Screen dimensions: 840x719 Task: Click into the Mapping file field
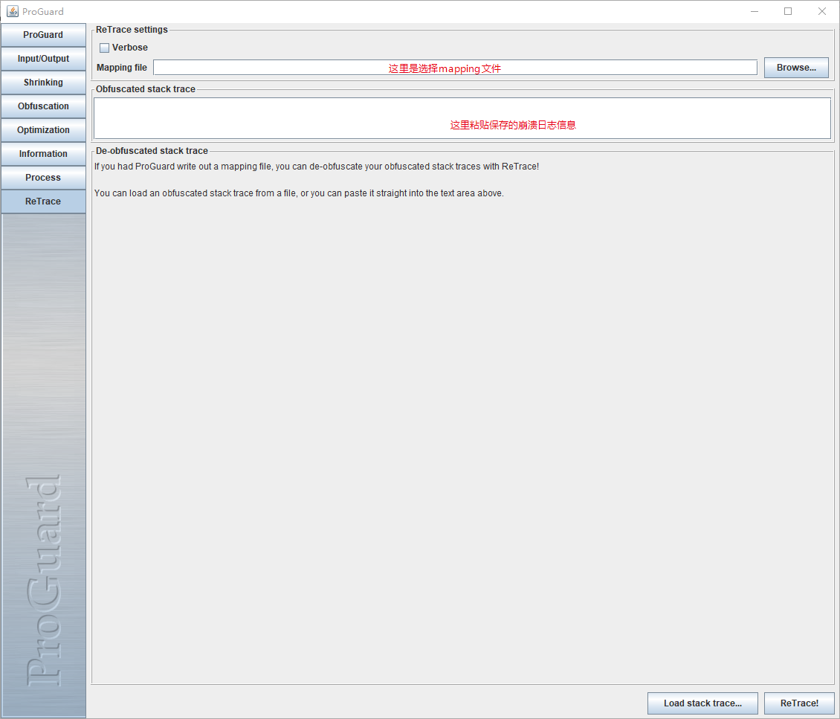[455, 68]
